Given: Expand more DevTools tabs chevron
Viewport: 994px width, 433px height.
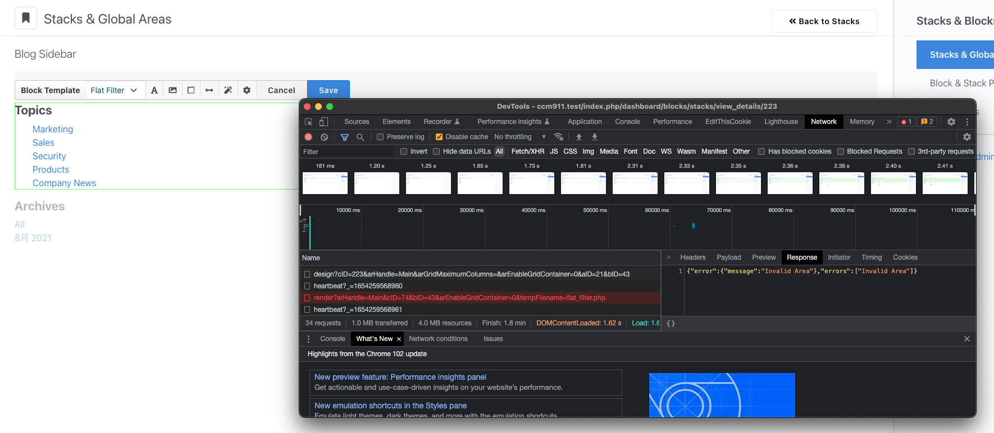Looking at the screenshot, I should (x=889, y=122).
